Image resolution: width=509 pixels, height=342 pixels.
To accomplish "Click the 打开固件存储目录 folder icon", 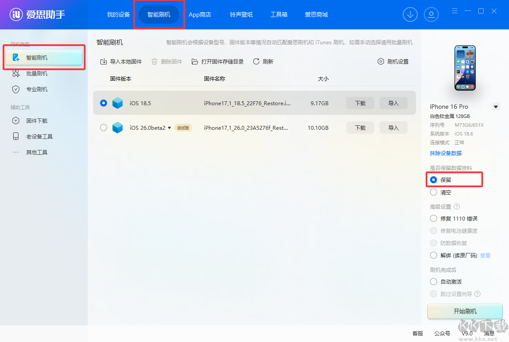I will pos(195,62).
